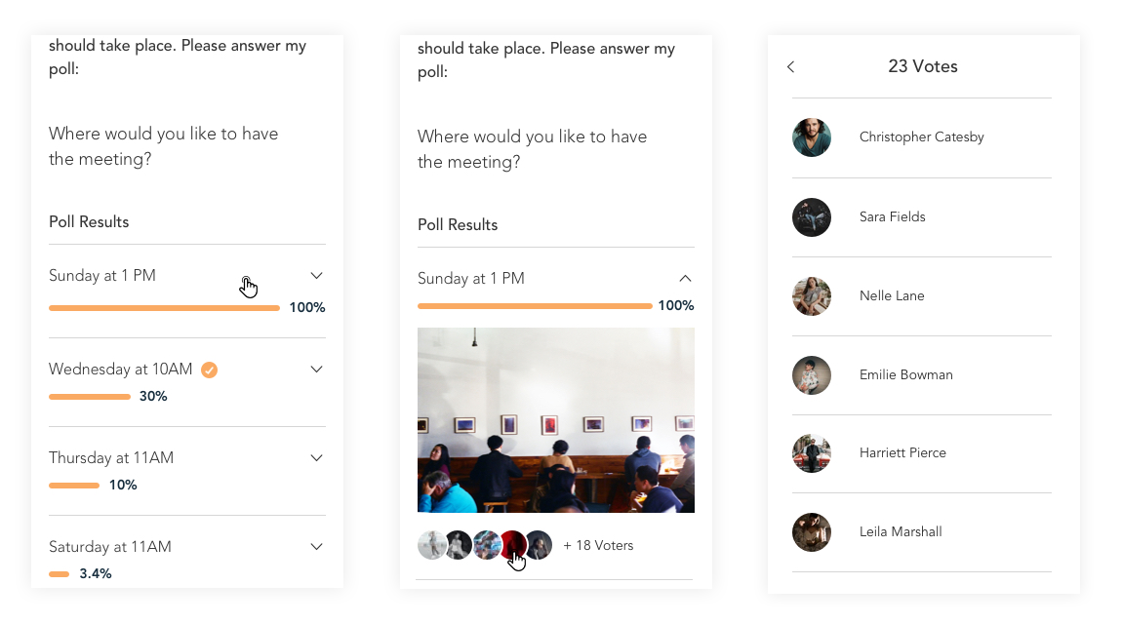Open the cafe meeting photo
This screenshot has height=624, width=1122.
click(x=556, y=419)
